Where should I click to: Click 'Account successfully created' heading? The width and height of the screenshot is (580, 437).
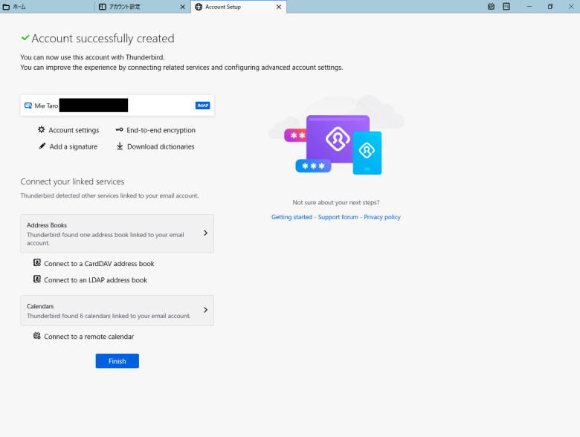click(x=103, y=39)
